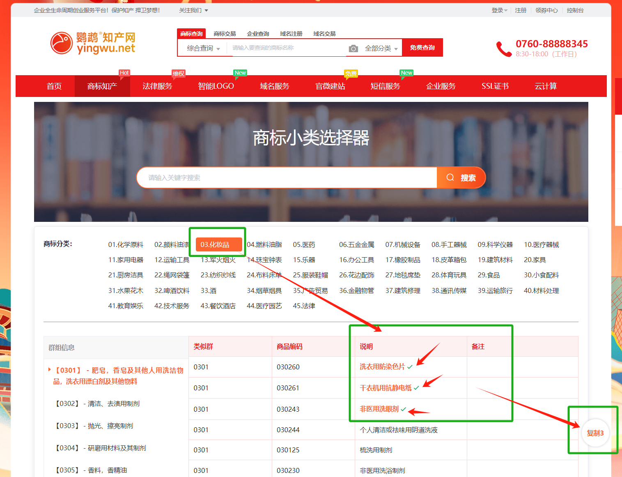Click the yingwu.net parrot logo
The width and height of the screenshot is (622, 477).
coord(93,43)
